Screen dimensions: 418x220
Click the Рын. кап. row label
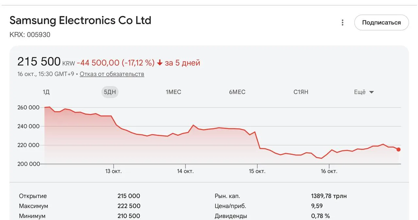click(x=227, y=196)
